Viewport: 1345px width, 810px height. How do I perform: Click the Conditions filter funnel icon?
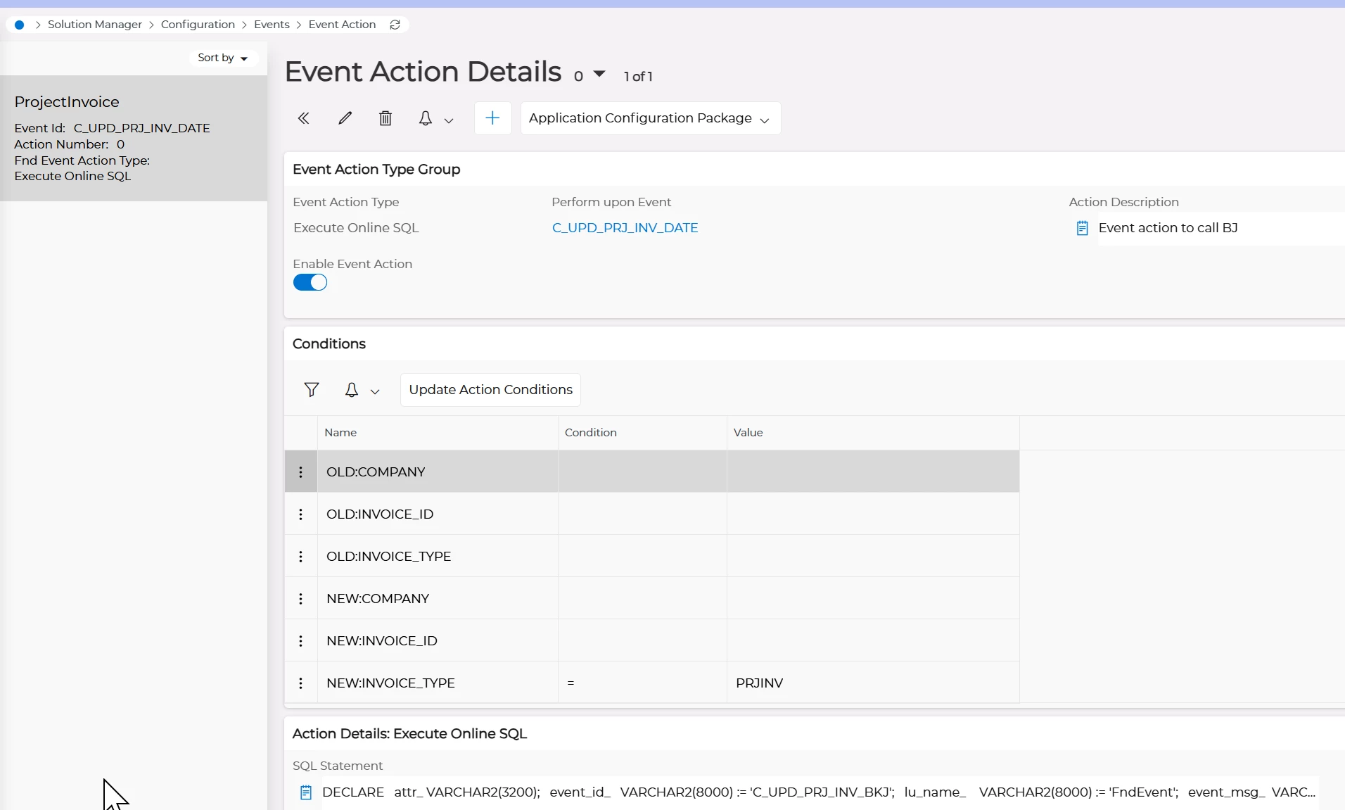[x=312, y=390]
